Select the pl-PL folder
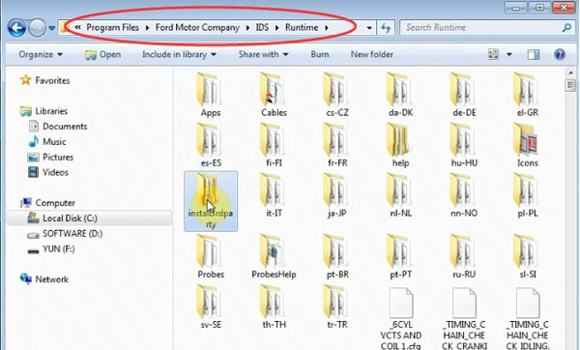 point(528,195)
